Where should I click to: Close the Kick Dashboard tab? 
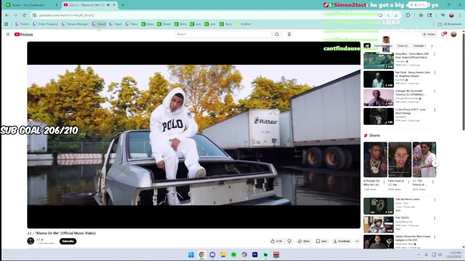56,5
